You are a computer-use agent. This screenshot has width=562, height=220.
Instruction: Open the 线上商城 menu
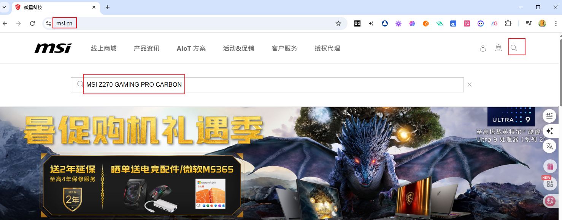click(x=104, y=48)
